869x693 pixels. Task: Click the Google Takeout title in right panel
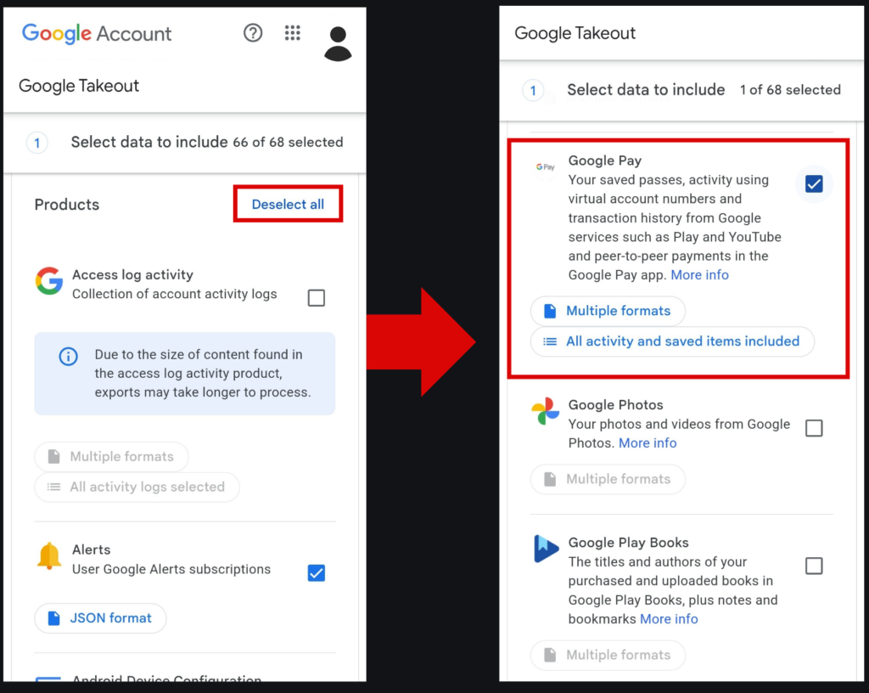[575, 33]
